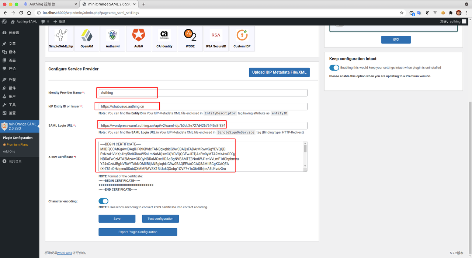Screen dimensions: 472x258
Task: Switch to the Authing 控制台 browser tab
Action: click(51, 4)
